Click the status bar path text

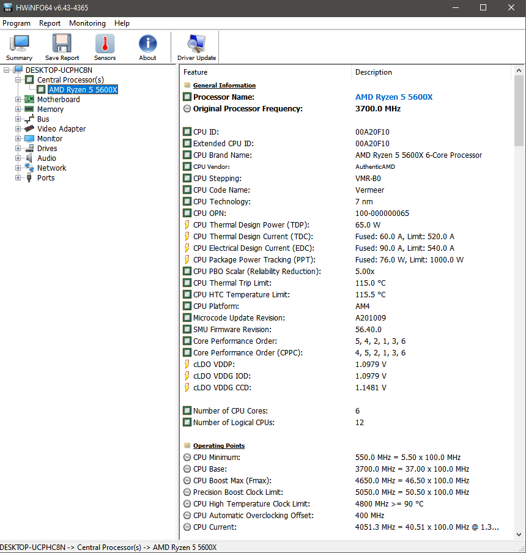108,547
